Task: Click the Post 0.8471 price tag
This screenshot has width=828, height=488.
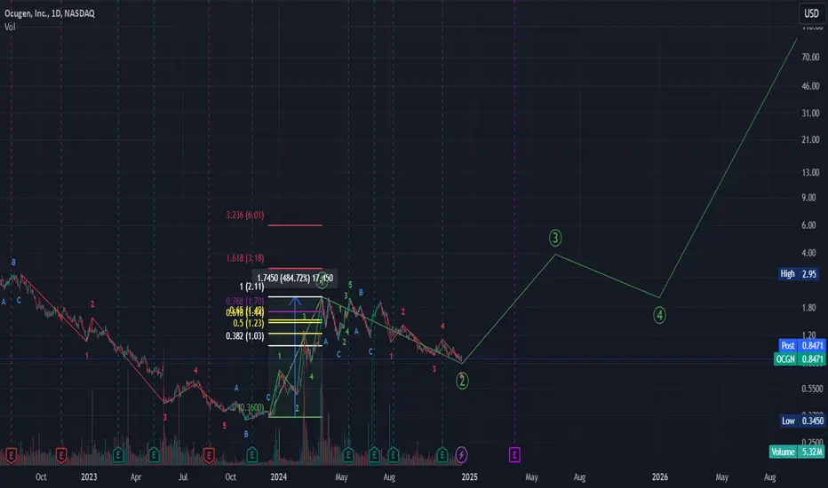Action: pyautogui.click(x=801, y=345)
